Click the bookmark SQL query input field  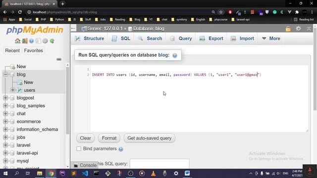click(x=159, y=164)
